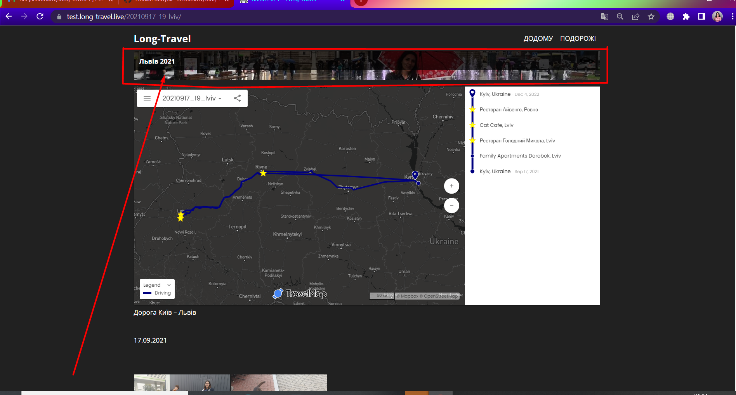The height and width of the screenshot is (395, 736).
Task: Open the map hamburger menu
Action: click(147, 98)
